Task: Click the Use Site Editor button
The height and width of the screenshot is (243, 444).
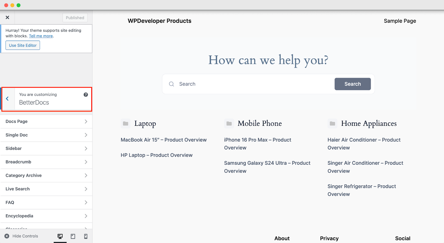Action: coord(23,45)
